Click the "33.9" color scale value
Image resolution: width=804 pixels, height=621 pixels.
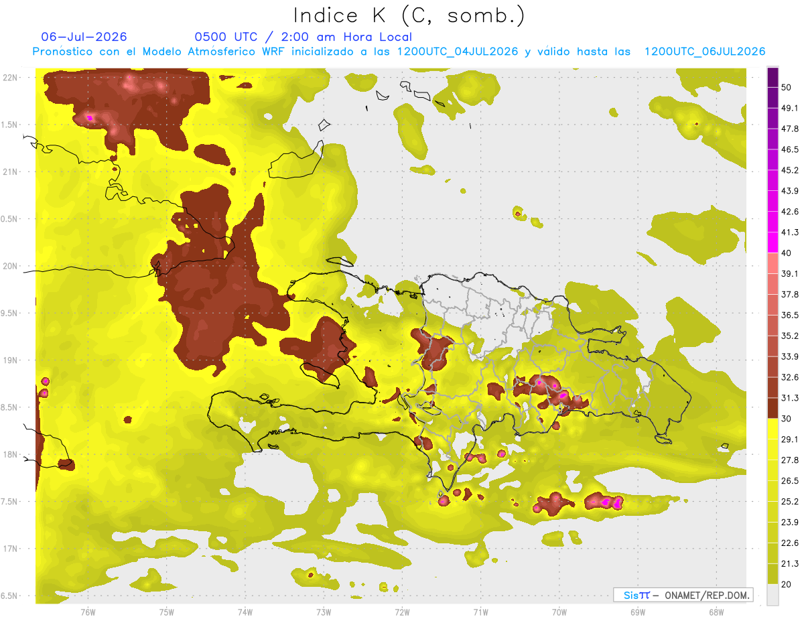point(790,356)
